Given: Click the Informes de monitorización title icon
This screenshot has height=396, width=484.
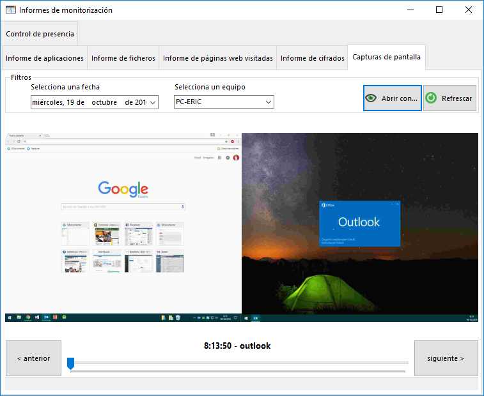Looking at the screenshot, I should coord(11,10).
